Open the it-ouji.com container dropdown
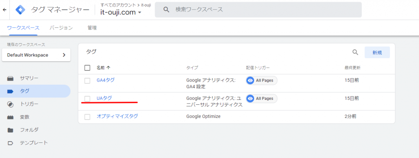 coord(121,12)
